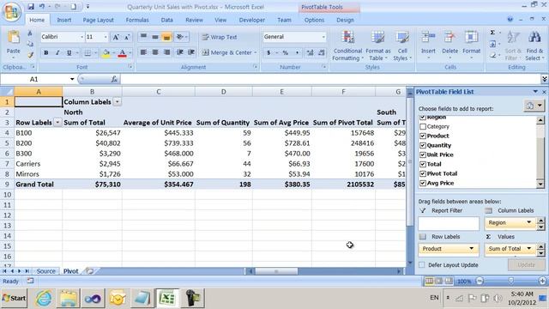Open Cell Styles gallery
549x309 pixels.
point(402,45)
